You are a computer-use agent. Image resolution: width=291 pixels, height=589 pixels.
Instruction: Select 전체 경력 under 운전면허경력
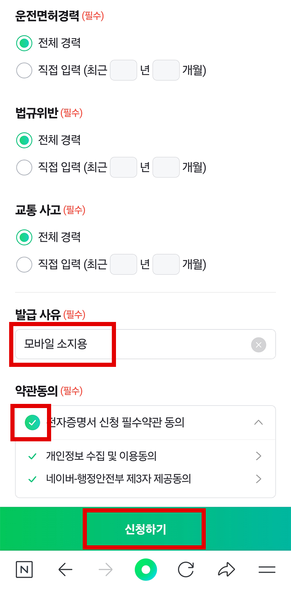(x=24, y=43)
